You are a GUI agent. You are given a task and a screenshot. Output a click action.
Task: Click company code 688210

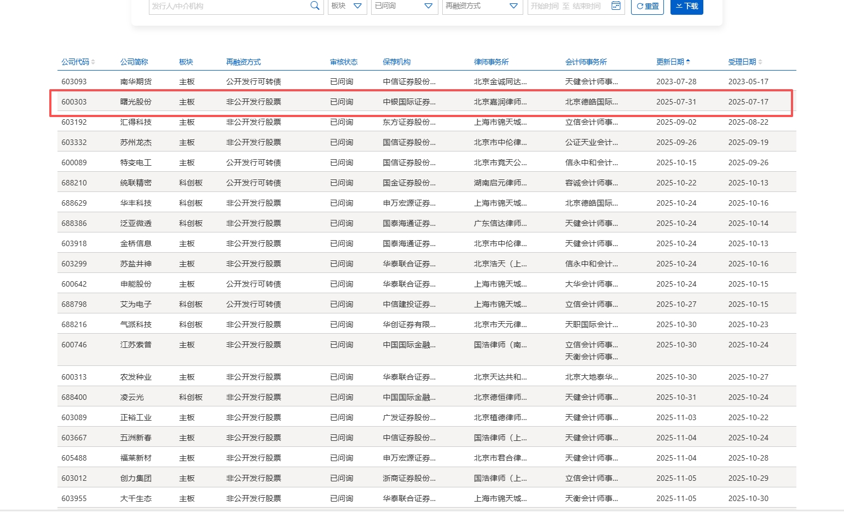[74, 183]
